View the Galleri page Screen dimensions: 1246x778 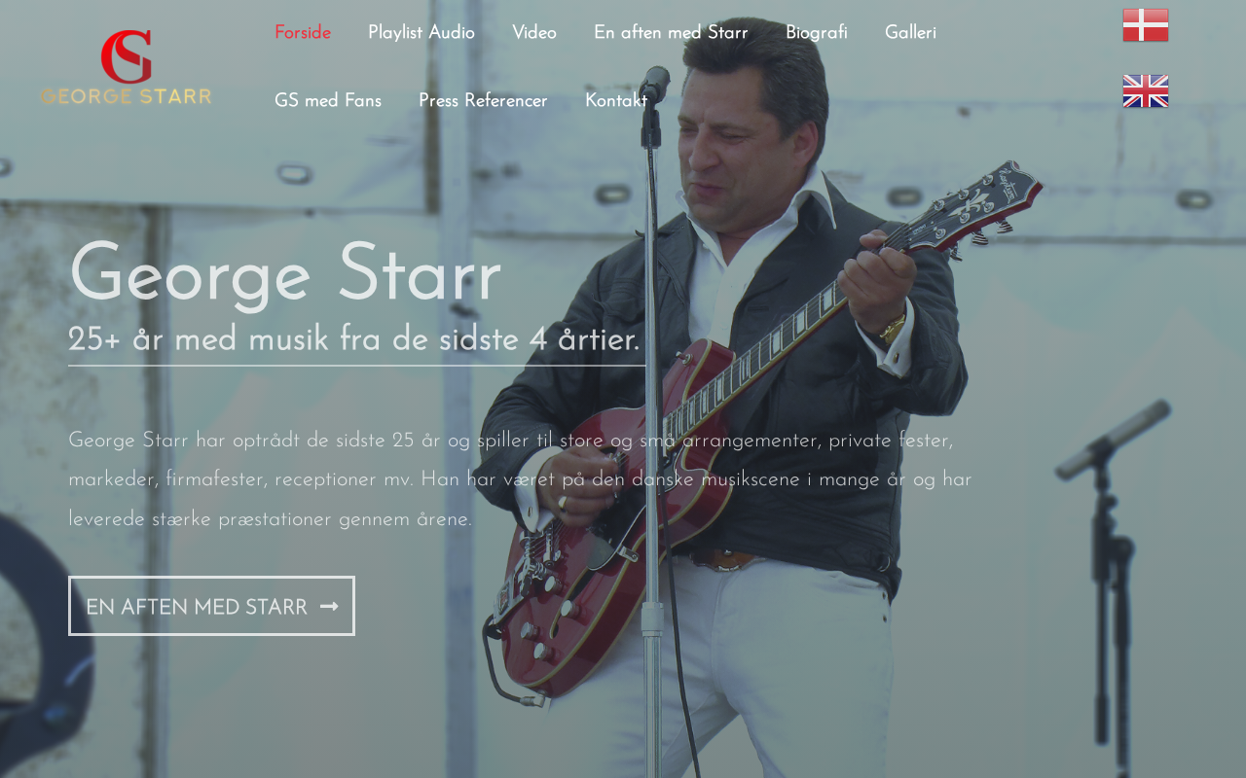point(910,33)
